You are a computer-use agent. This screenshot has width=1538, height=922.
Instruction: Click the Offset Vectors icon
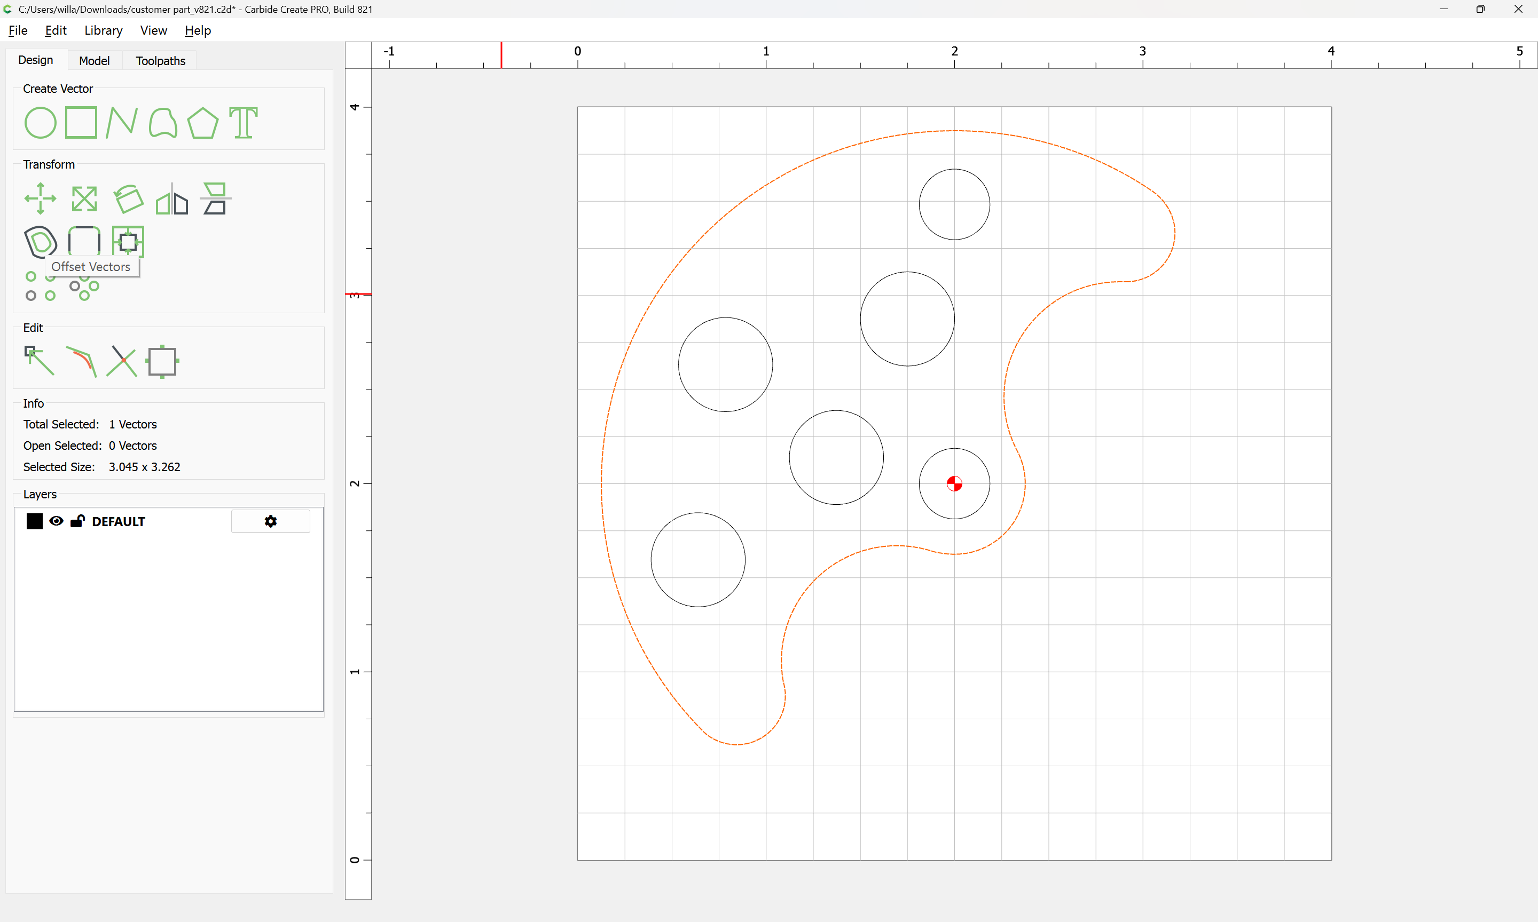[x=40, y=242]
